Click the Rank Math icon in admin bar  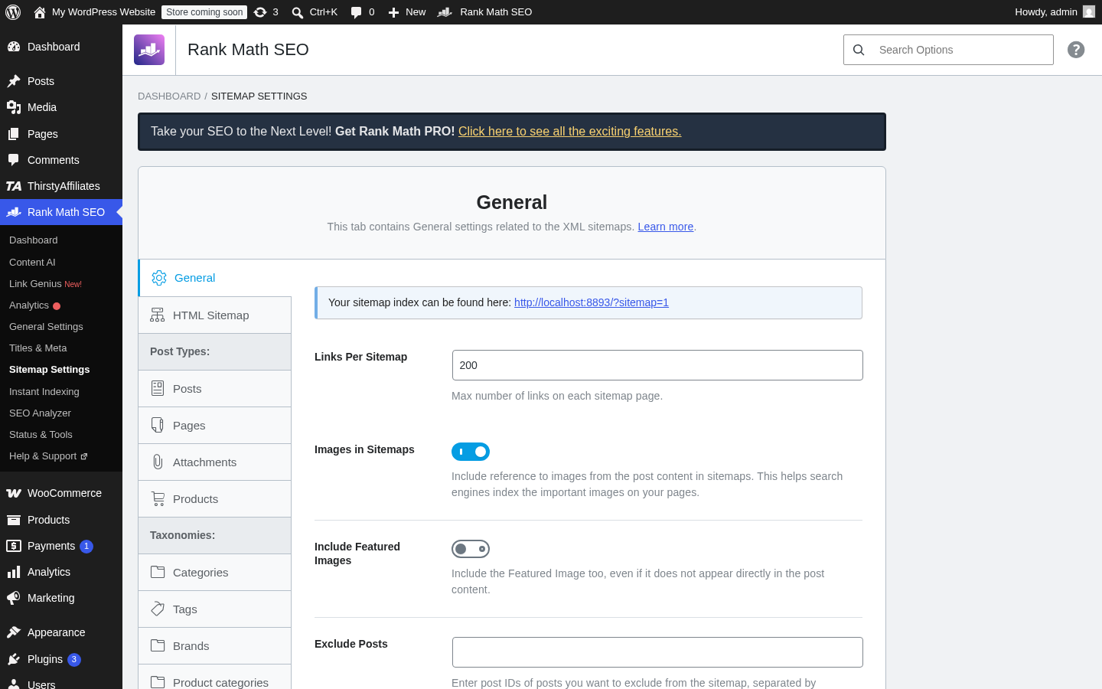[x=445, y=12]
